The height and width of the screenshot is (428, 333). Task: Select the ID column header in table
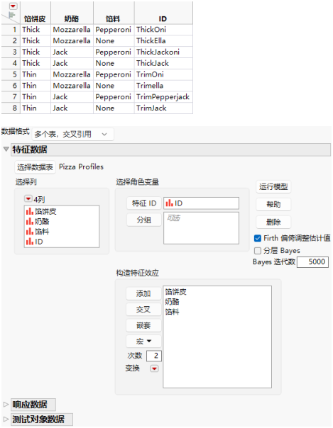click(163, 18)
